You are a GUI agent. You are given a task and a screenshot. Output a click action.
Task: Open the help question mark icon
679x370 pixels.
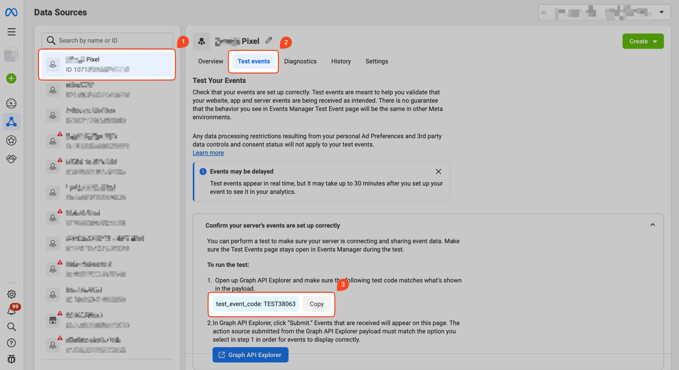[12, 343]
